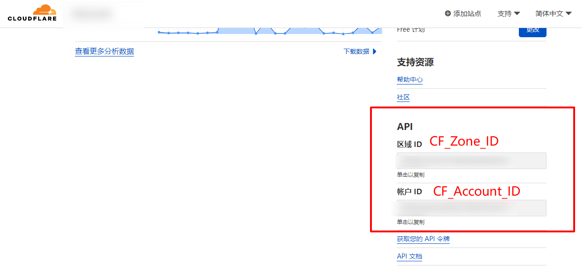This screenshot has height=276, width=582.
Task: Click the 下载数据 link text
Action: (356, 51)
